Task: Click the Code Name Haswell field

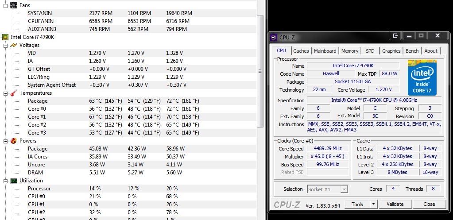Action: point(331,73)
